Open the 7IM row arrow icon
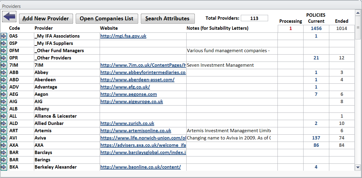Viewport: 362px width, 178px height. [4, 65]
